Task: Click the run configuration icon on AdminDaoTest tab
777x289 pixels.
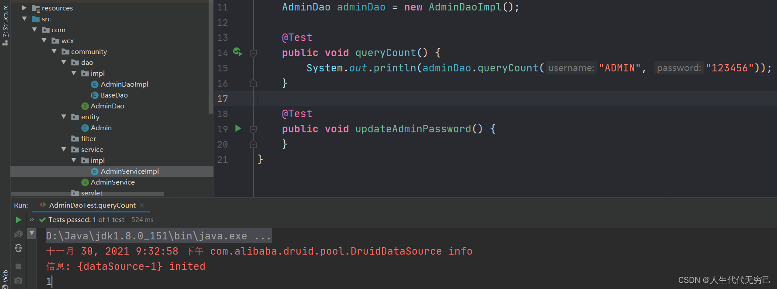Action: point(42,205)
